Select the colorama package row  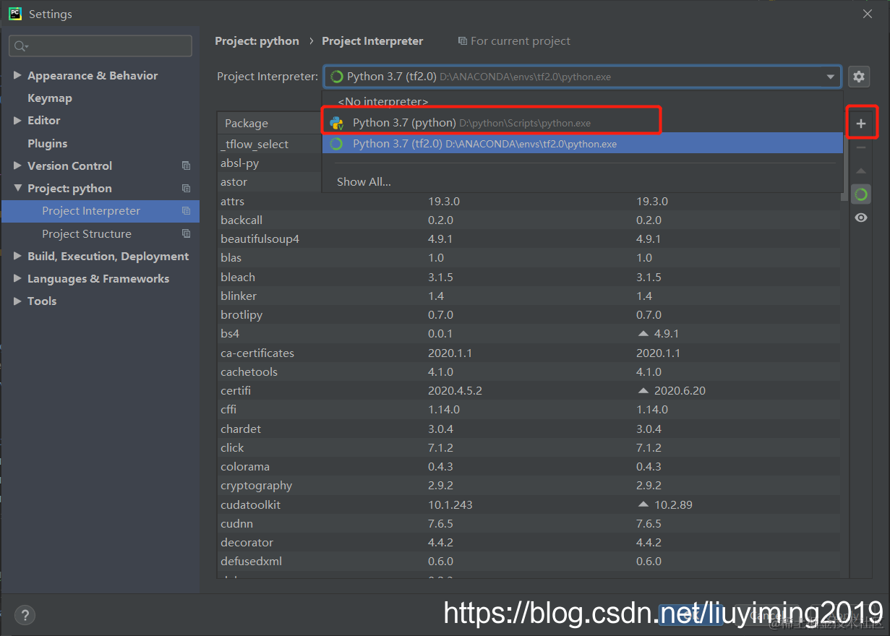tap(529, 466)
